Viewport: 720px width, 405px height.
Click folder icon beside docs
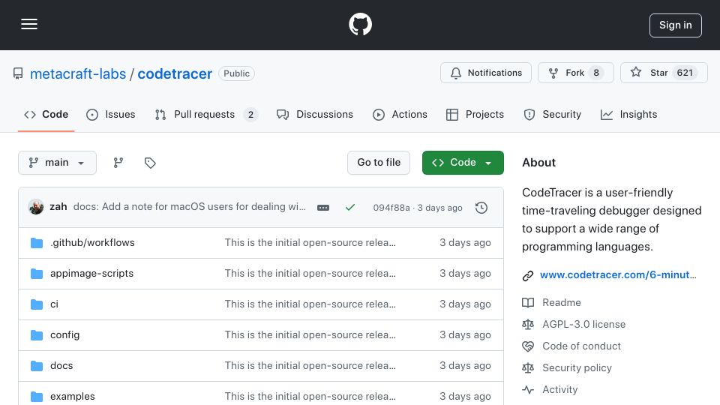37,366
